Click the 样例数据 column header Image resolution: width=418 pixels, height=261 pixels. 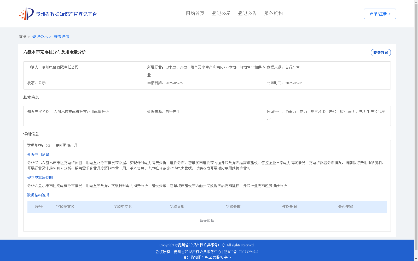pyautogui.click(x=289, y=207)
